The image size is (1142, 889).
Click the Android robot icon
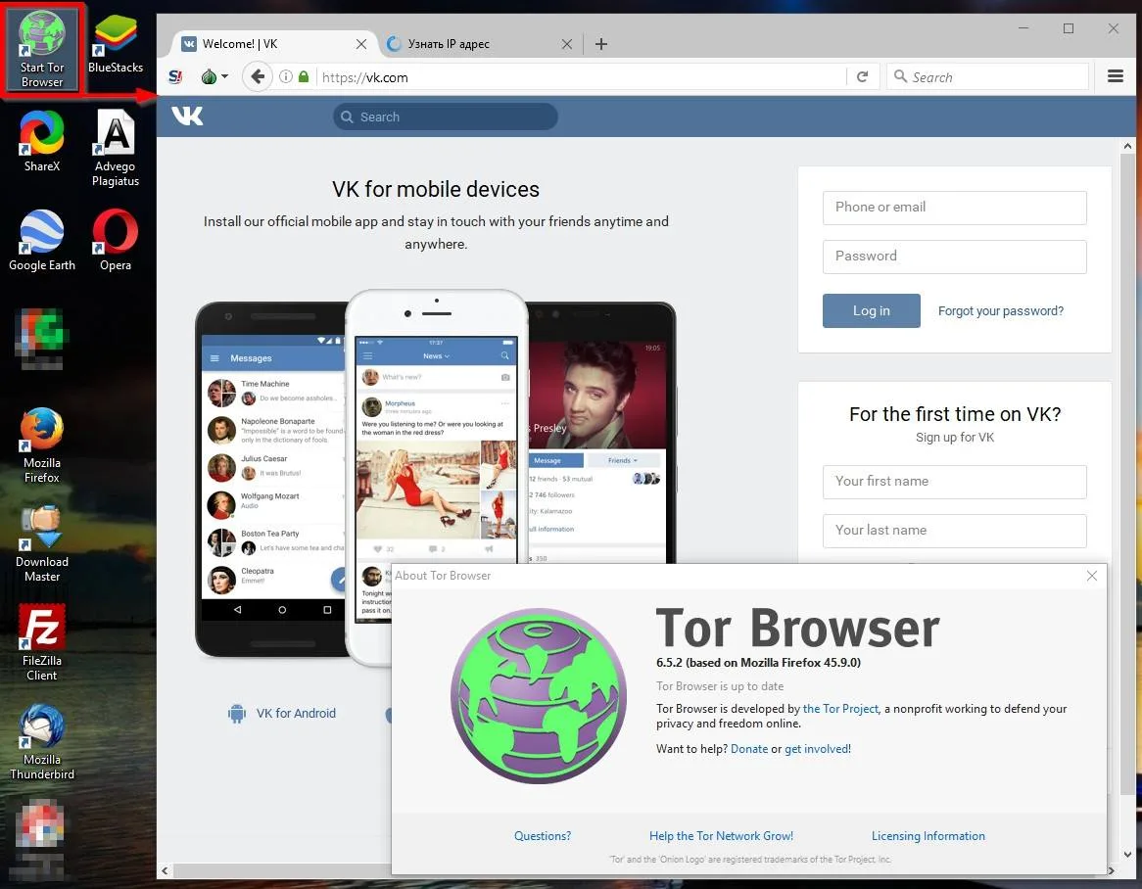tap(237, 713)
